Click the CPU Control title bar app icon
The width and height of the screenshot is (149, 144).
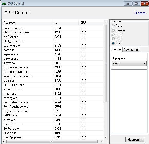pyautogui.click(x=4, y=4)
